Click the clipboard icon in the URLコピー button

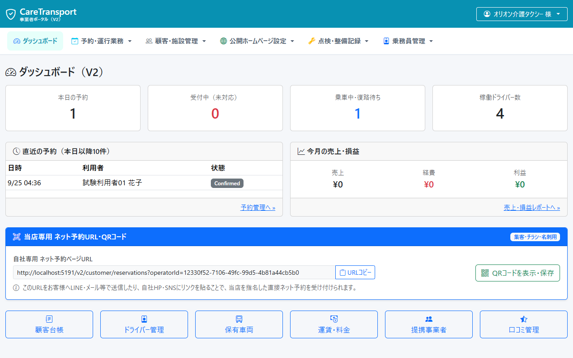343,273
